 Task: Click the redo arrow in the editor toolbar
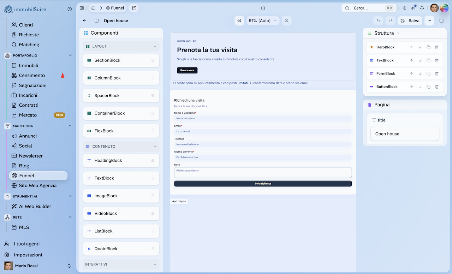click(390, 20)
